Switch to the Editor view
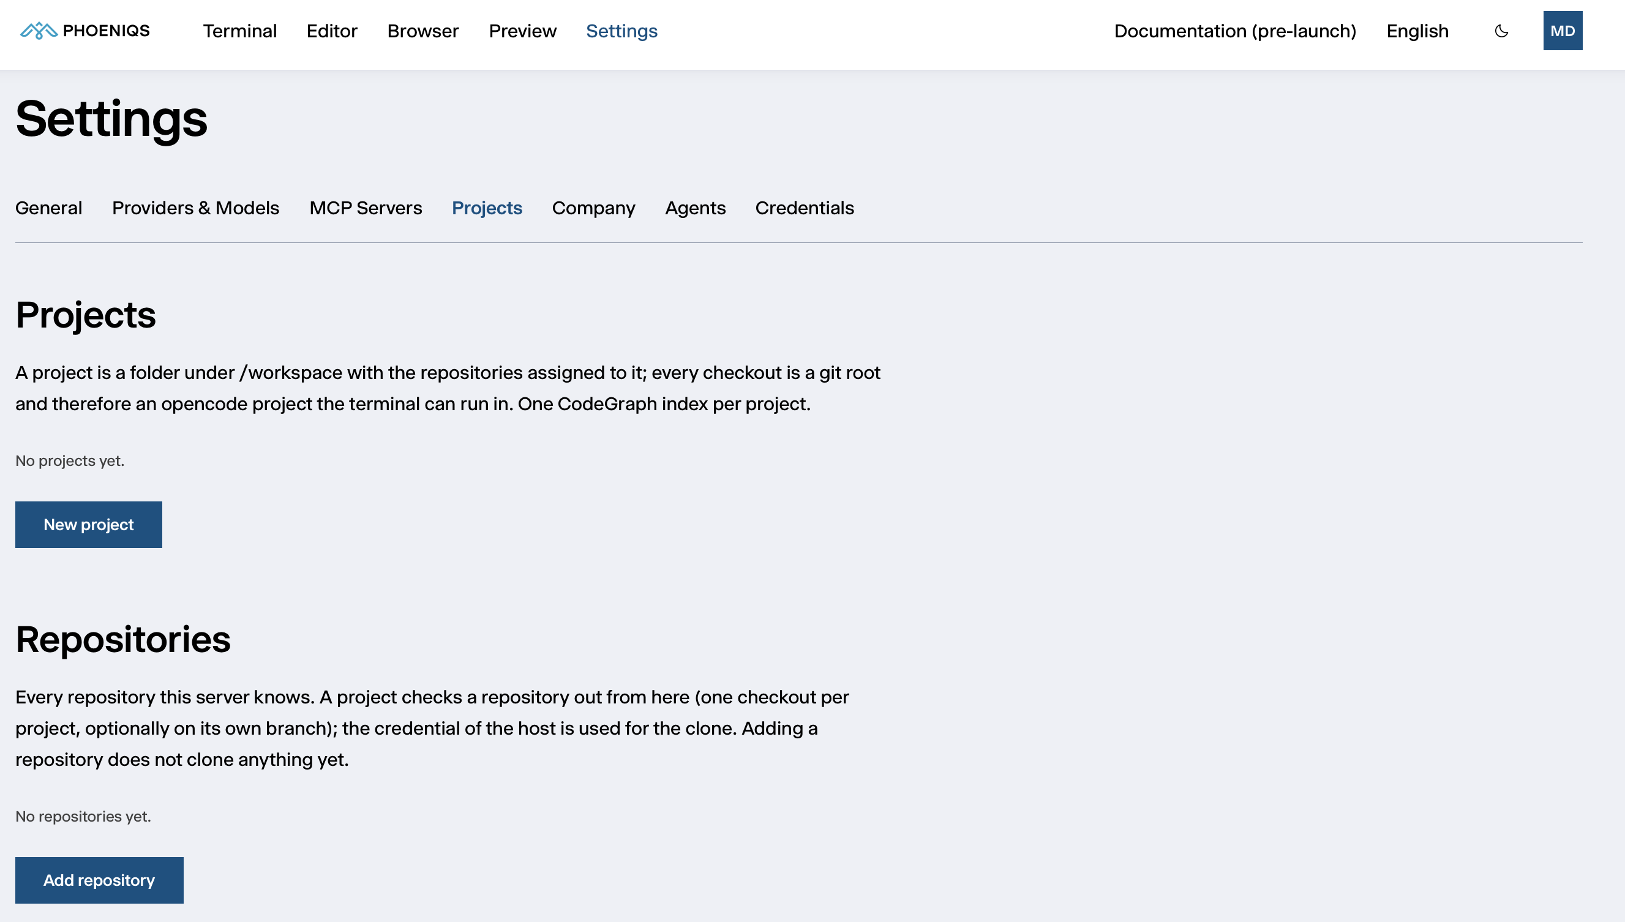The image size is (1625, 922). point(332,31)
